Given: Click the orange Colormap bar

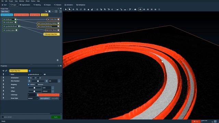Looking at the screenshot, I should (48, 95).
